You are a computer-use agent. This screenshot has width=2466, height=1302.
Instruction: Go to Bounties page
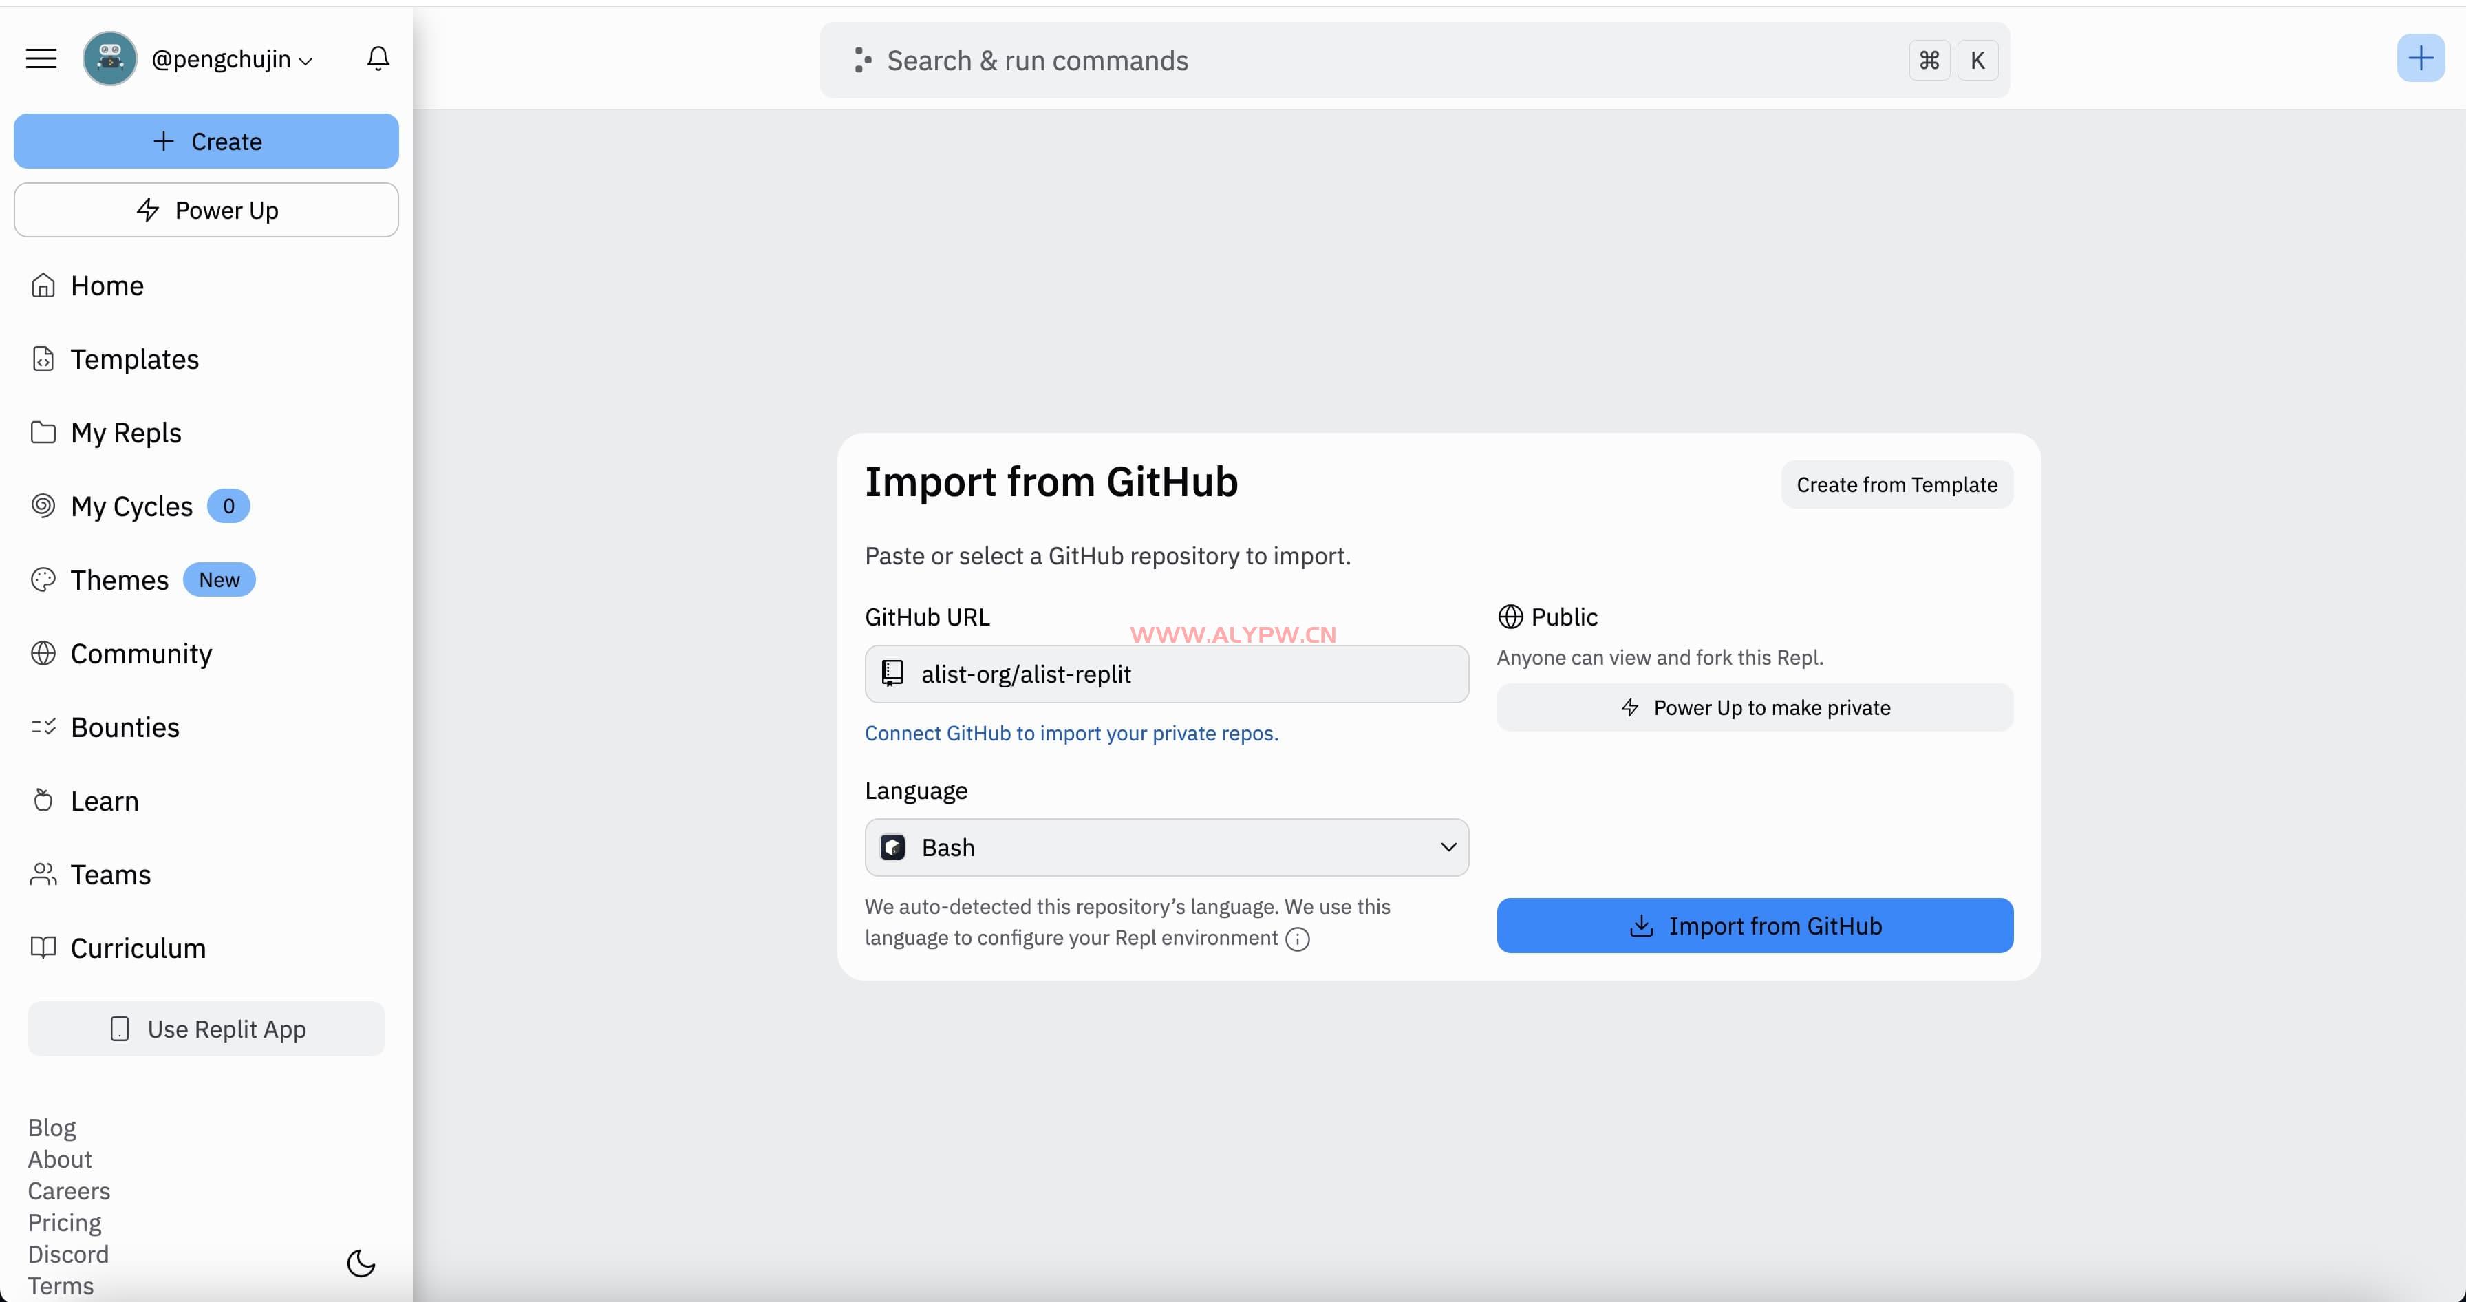point(125,727)
